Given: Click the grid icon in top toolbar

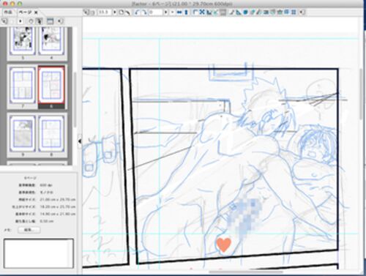Looking at the screenshot, I should click(294, 12).
